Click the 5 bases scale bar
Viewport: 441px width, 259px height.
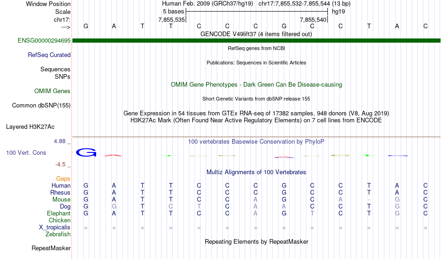point(257,12)
